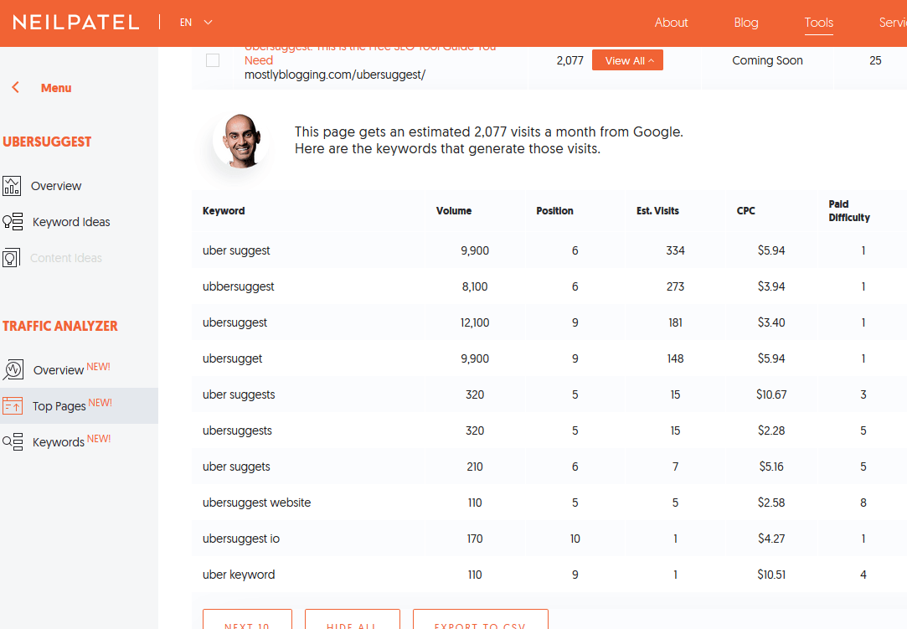Sort by Paid Difficulty column header

click(849, 210)
